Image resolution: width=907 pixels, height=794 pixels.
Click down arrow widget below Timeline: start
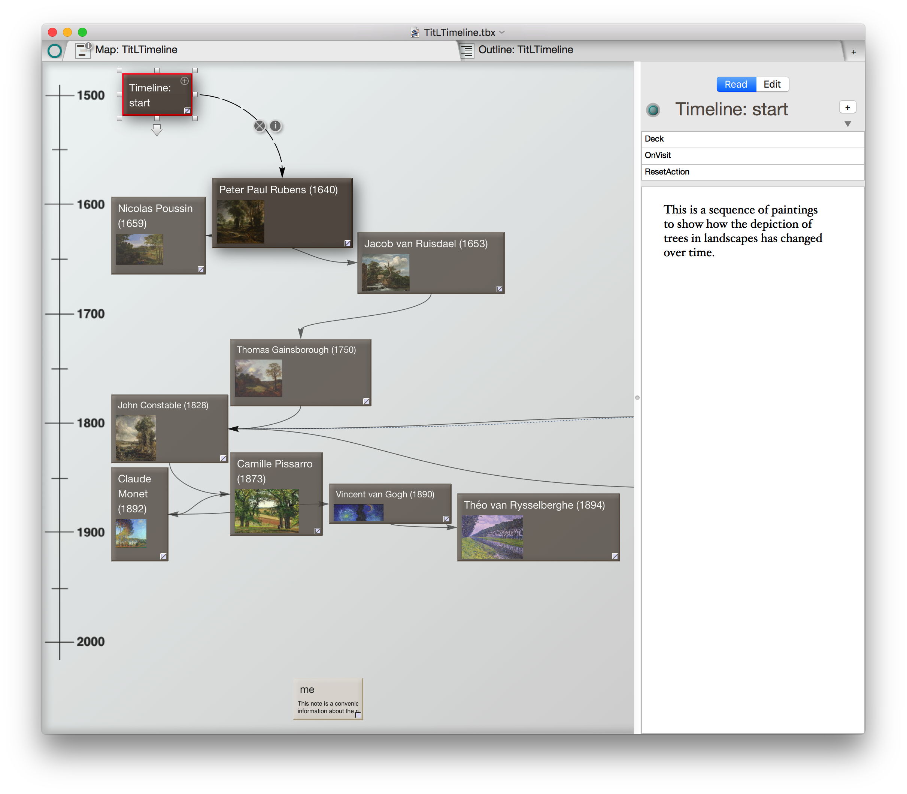tap(157, 130)
